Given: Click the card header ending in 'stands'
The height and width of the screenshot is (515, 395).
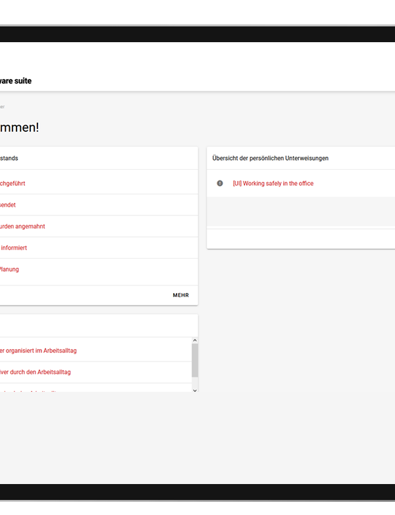Looking at the screenshot, I should 9,158.
